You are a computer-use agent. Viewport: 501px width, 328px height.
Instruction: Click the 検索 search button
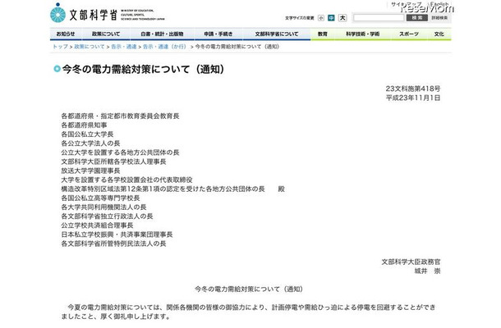tap(417, 18)
